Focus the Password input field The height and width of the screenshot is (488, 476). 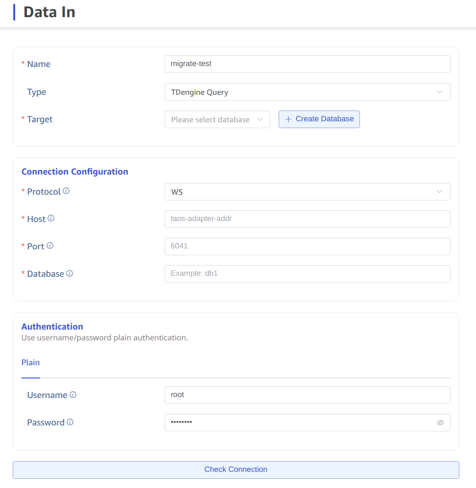[299, 422]
